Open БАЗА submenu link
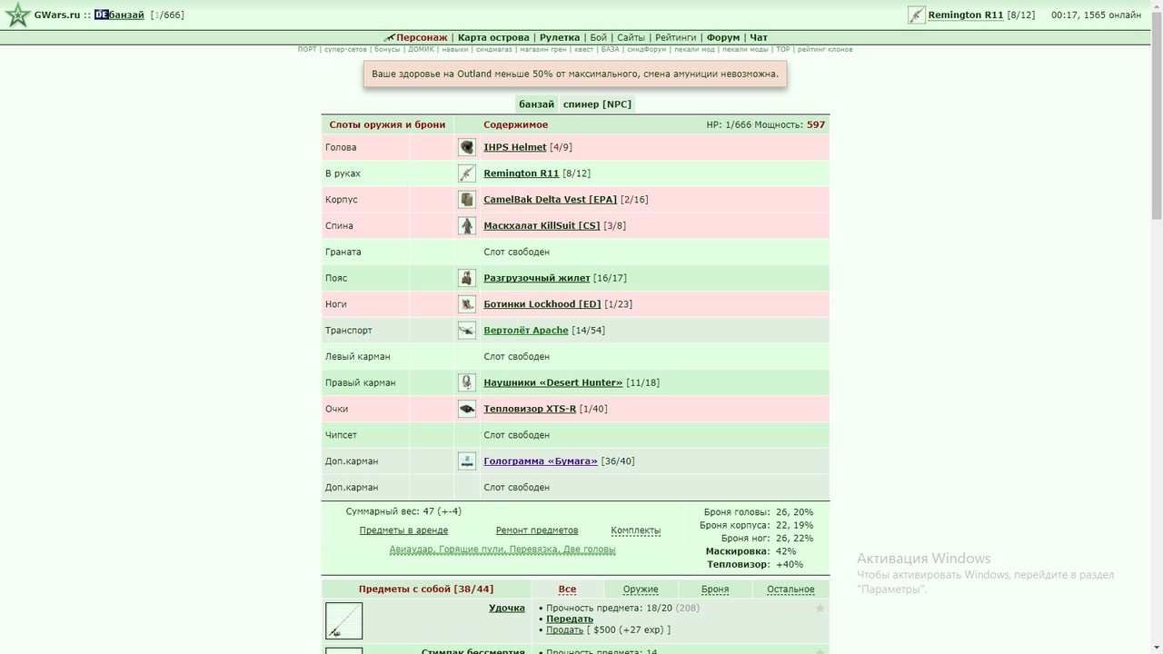Screen dimensions: 1163x654 610,49
